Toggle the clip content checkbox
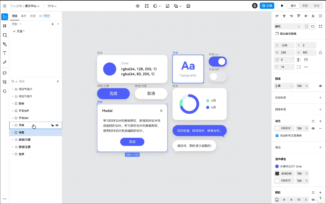 click(277, 34)
